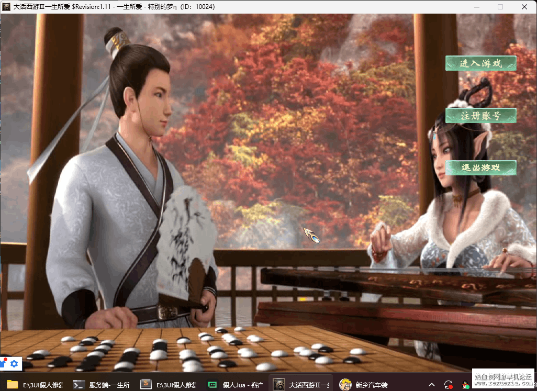The height and width of the screenshot is (391, 537).
Task: Click the 注册账号 (Register Account) button
Action: [481, 116]
